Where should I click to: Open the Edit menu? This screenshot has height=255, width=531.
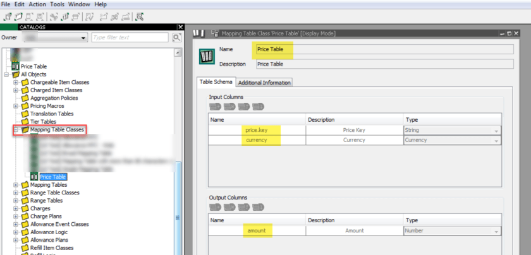20,4
